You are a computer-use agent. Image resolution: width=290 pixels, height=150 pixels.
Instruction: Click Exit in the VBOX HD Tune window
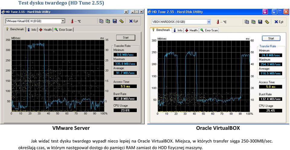tap(279, 22)
